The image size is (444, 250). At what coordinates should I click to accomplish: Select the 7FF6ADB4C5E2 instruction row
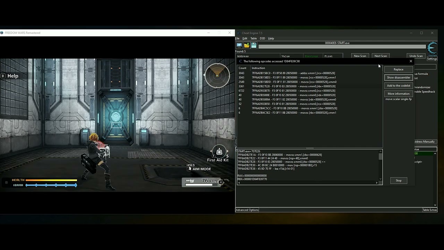tap(310, 112)
